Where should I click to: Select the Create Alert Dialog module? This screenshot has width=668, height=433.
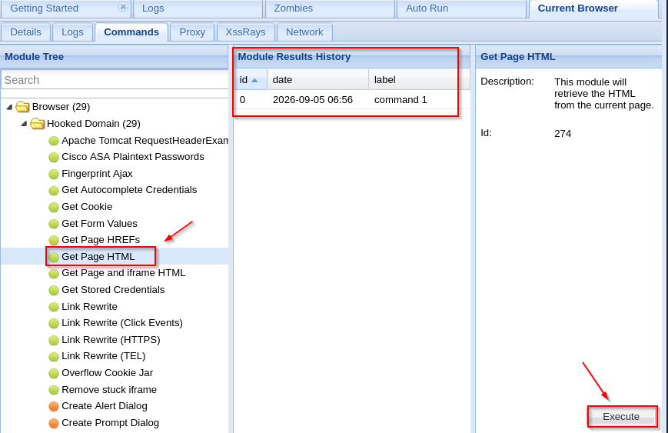tap(105, 406)
